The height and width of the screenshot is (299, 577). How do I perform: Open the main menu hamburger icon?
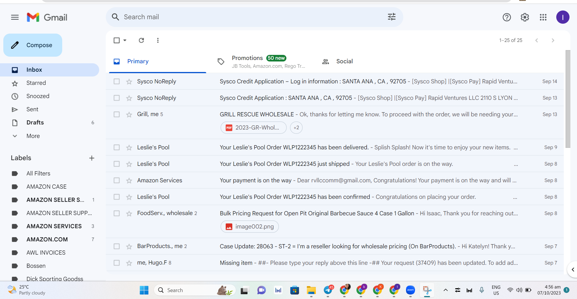click(15, 17)
